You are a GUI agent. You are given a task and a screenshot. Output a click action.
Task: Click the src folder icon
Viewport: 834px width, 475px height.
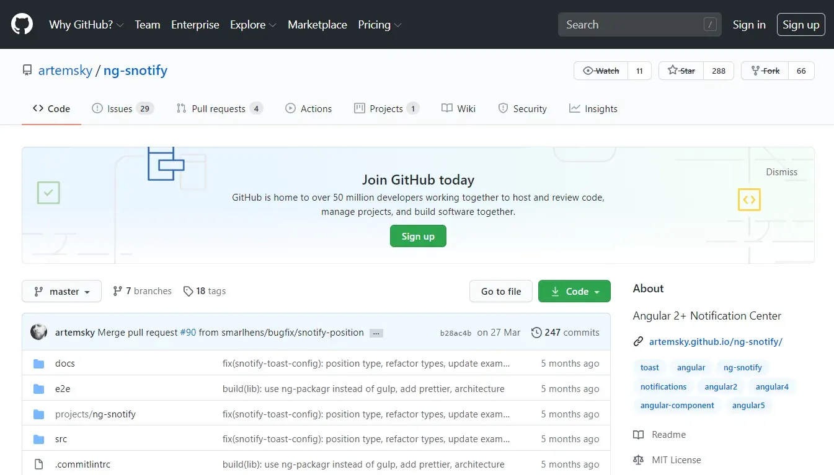(39, 439)
